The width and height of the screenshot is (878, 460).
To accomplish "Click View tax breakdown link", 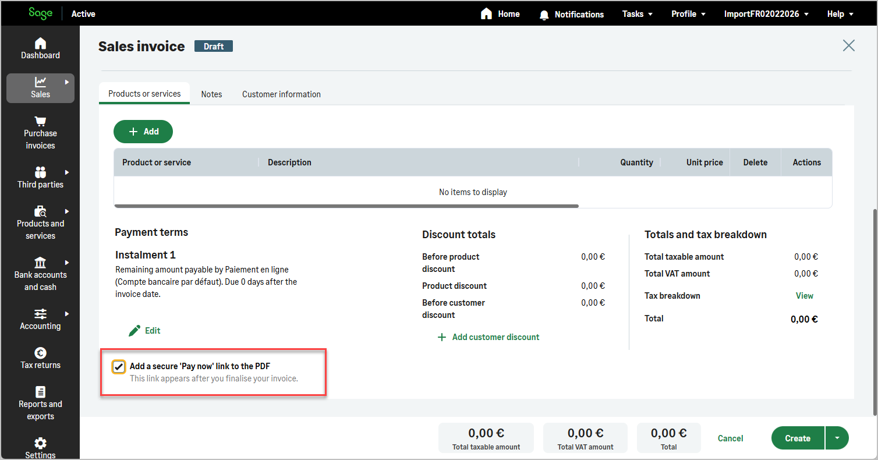I will tap(804, 296).
